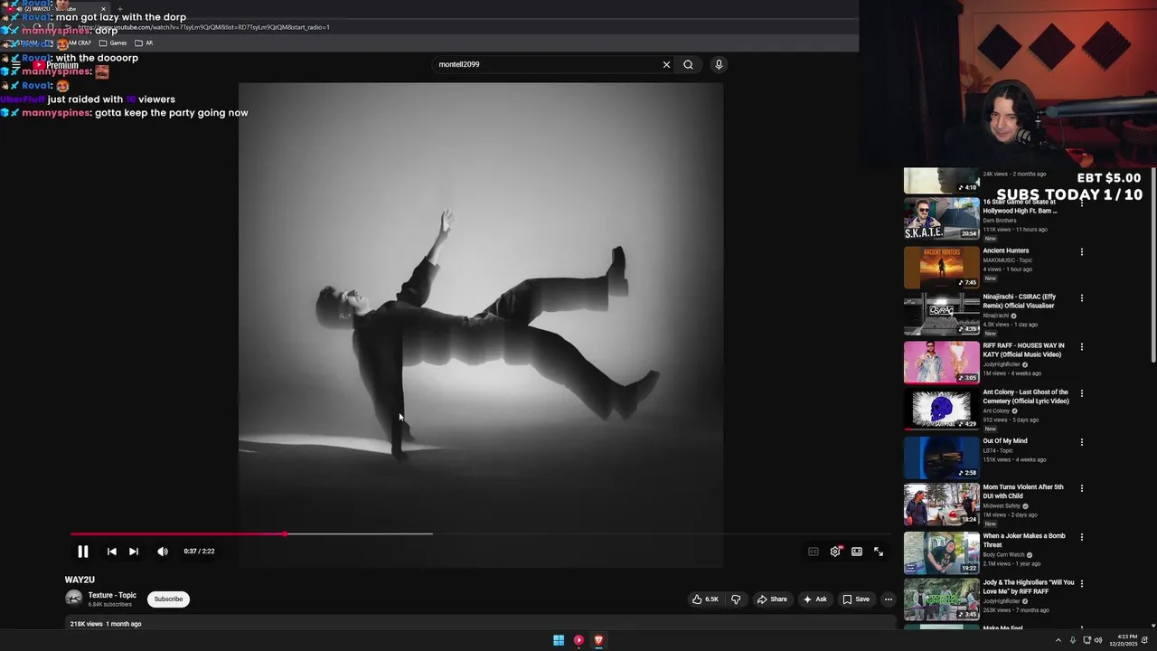Viewport: 1157px width, 651px height.
Task: Open a new browser tab
Action: tap(118, 9)
